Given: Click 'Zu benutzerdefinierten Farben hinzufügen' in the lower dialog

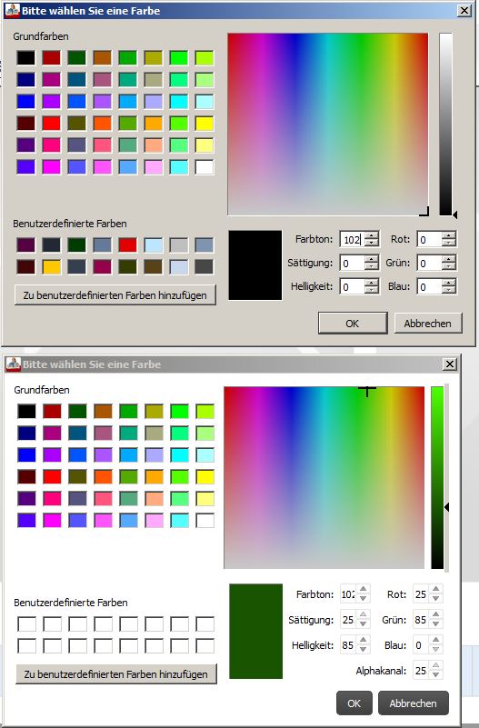Looking at the screenshot, I should point(116,674).
